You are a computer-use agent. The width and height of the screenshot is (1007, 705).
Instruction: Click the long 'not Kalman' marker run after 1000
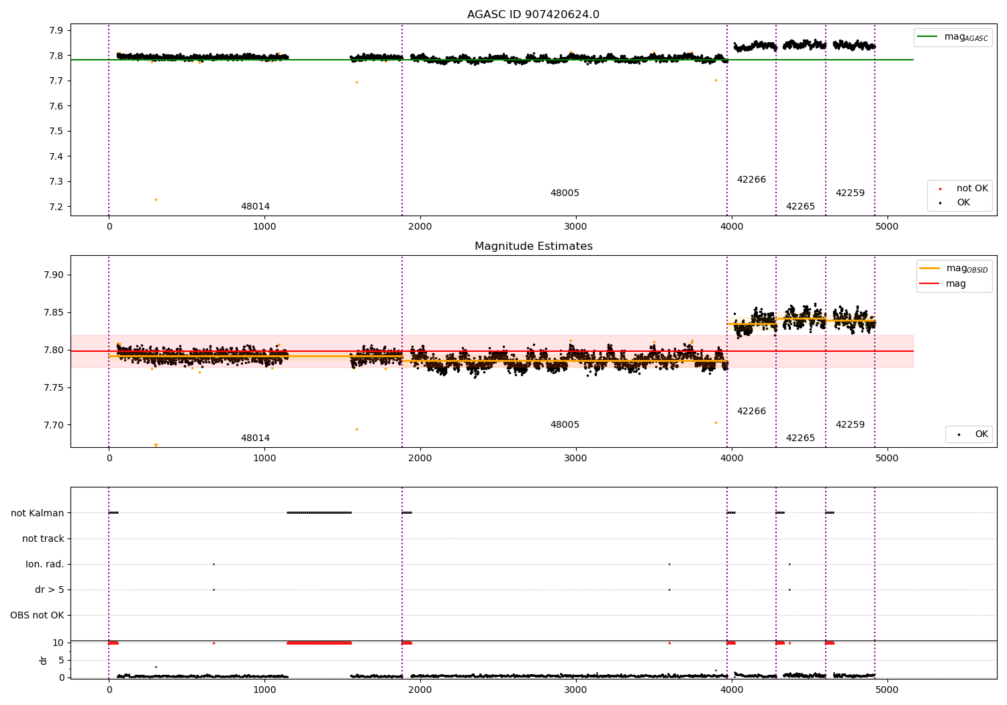319,513
